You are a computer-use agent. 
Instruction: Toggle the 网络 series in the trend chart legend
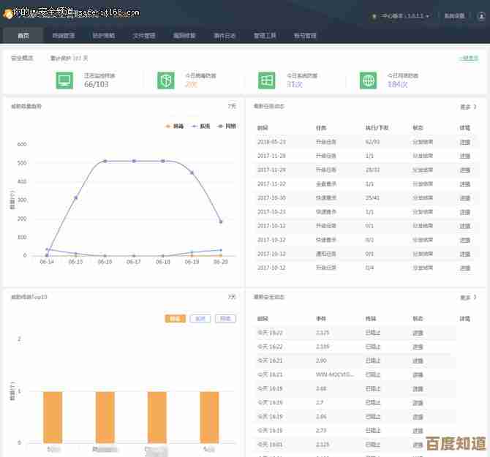[226, 126]
